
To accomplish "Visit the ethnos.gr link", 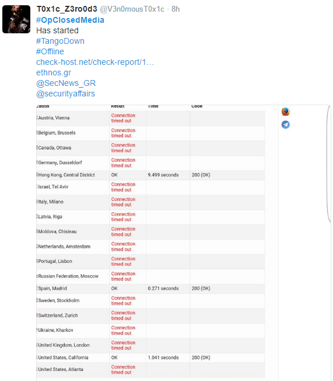I will click(54, 72).
